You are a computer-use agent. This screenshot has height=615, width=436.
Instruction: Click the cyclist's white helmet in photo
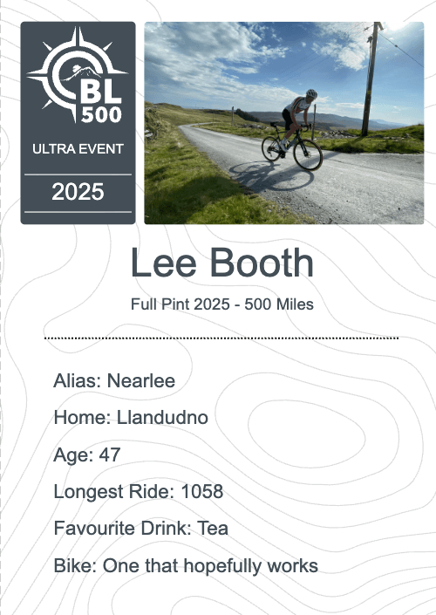(311, 93)
